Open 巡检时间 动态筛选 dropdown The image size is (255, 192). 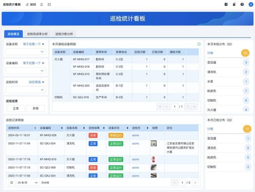coord(36,82)
